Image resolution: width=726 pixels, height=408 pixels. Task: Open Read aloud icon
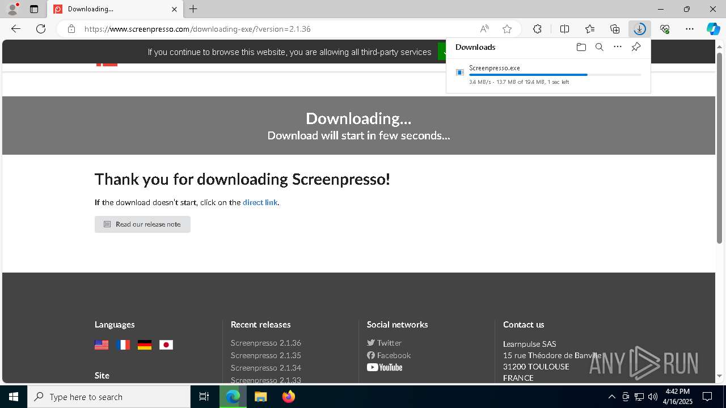pos(484,29)
